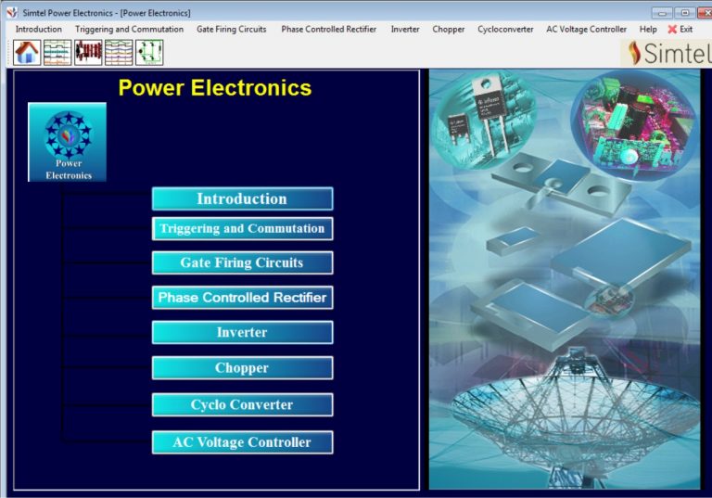
Task: Click the Home house toolbar icon
Action: pos(27,52)
